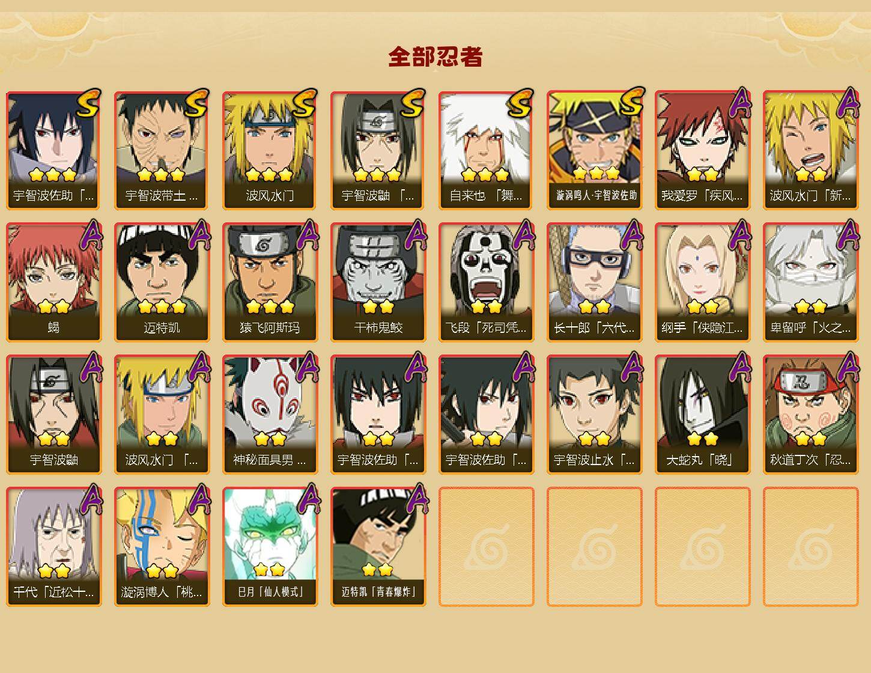Screen dimensions: 871x673
Task: Click the 全部忍者 heading
Action: 435,56
